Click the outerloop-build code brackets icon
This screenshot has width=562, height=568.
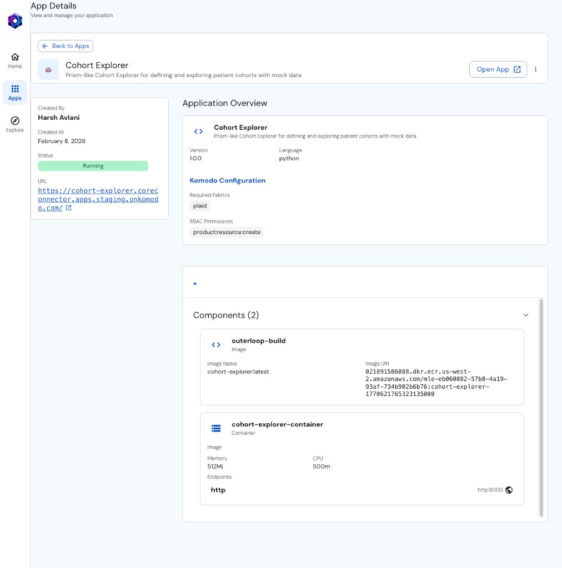pyautogui.click(x=216, y=345)
